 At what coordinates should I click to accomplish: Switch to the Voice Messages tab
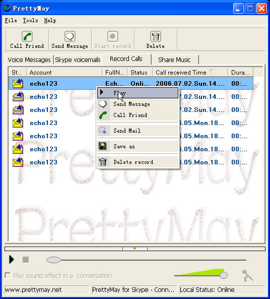click(x=29, y=60)
